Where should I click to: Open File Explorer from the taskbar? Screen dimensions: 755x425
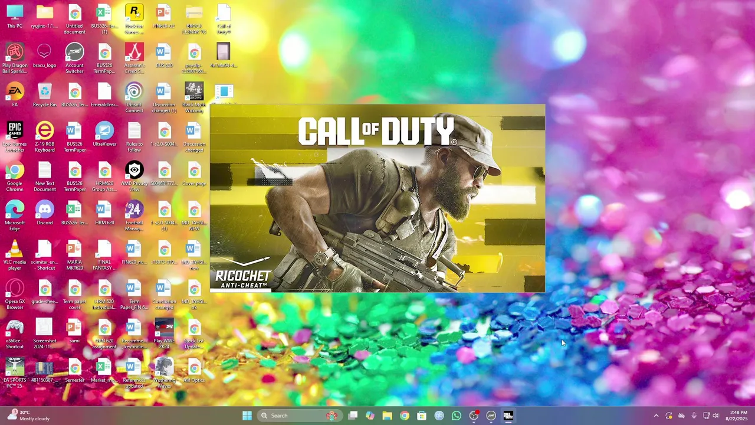(387, 416)
